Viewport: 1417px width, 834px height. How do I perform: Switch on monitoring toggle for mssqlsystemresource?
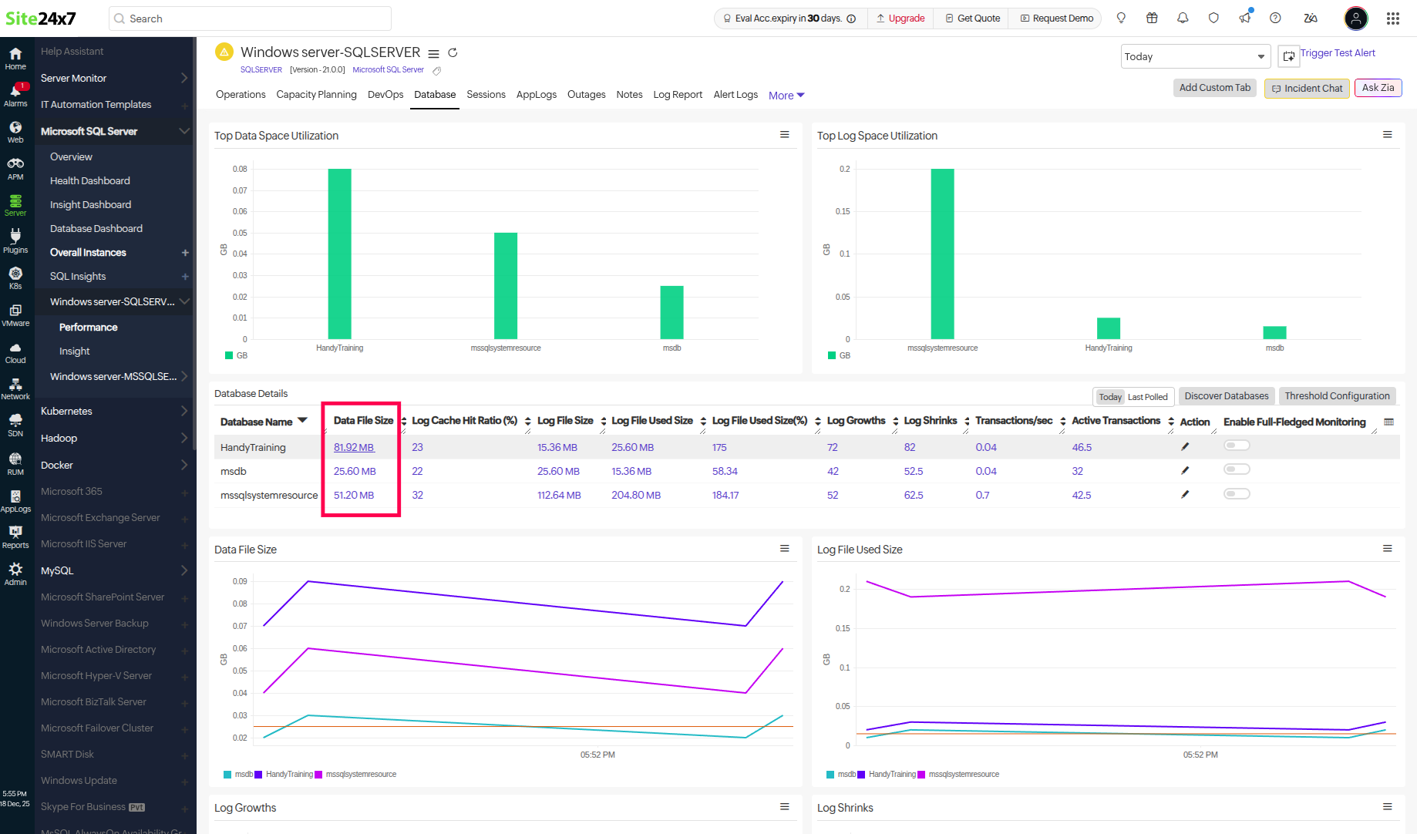(1237, 494)
